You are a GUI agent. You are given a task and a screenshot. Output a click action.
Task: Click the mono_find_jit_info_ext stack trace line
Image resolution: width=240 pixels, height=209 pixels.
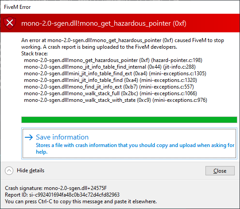[x=109, y=87]
